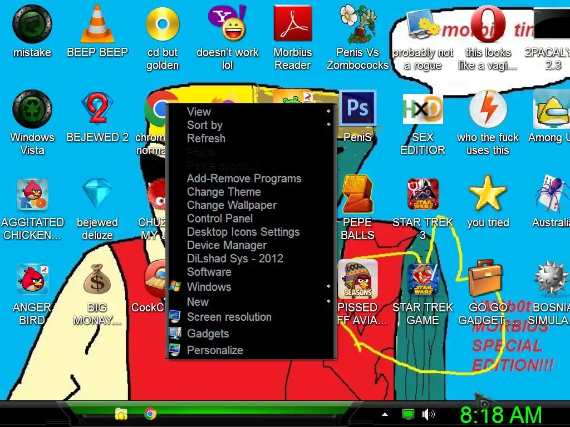Screen dimensions: 570x427
Task: Open Control Panel from context menu
Action: pos(251,218)
